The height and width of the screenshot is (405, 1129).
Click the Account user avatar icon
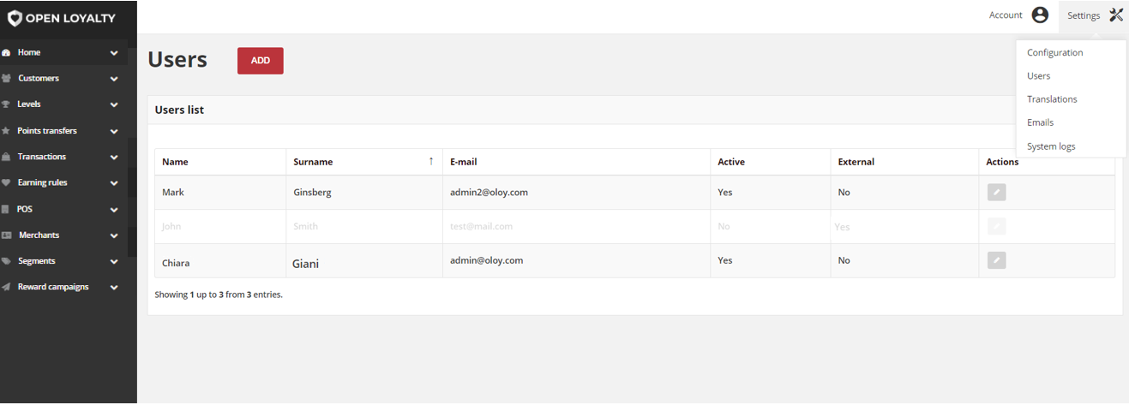click(1040, 15)
